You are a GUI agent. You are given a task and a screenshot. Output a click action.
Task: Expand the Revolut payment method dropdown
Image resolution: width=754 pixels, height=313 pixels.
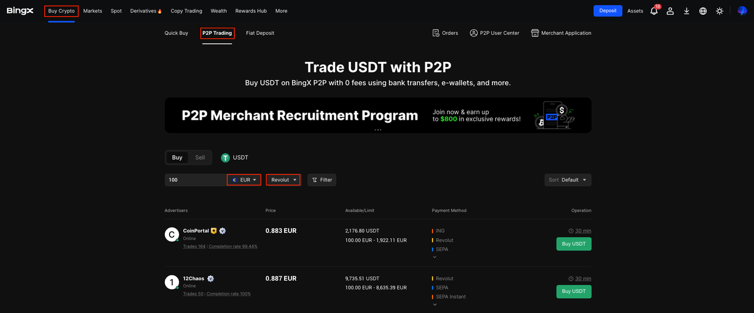[x=283, y=180]
